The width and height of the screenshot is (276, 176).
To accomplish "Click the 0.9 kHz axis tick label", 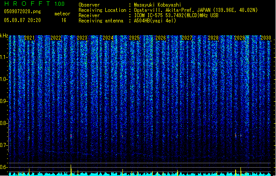I will (x=4, y=101).
